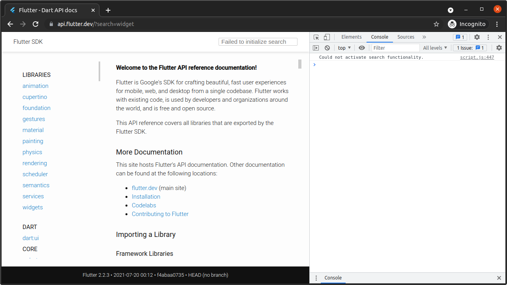
Task: Clear the console with the ban icon
Action: click(327, 47)
